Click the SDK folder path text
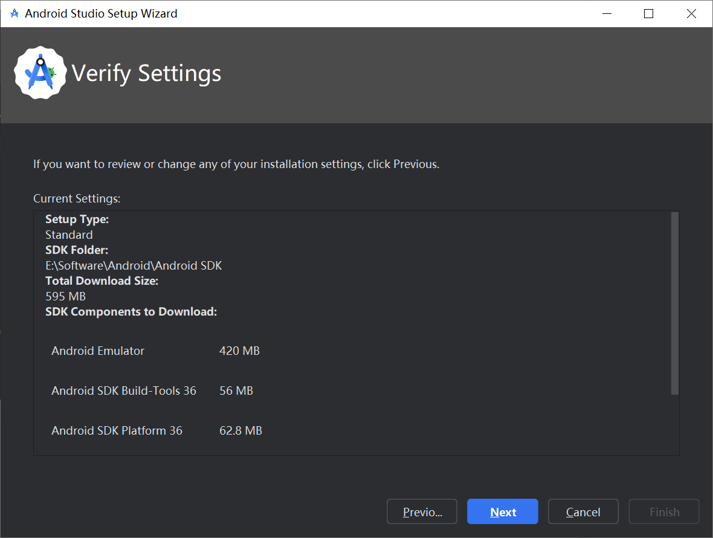 [134, 265]
